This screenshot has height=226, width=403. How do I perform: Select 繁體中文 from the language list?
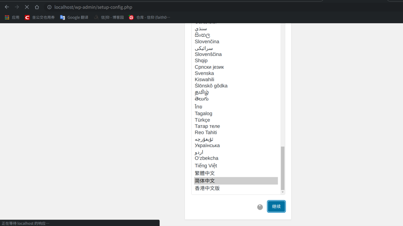tap(205, 173)
